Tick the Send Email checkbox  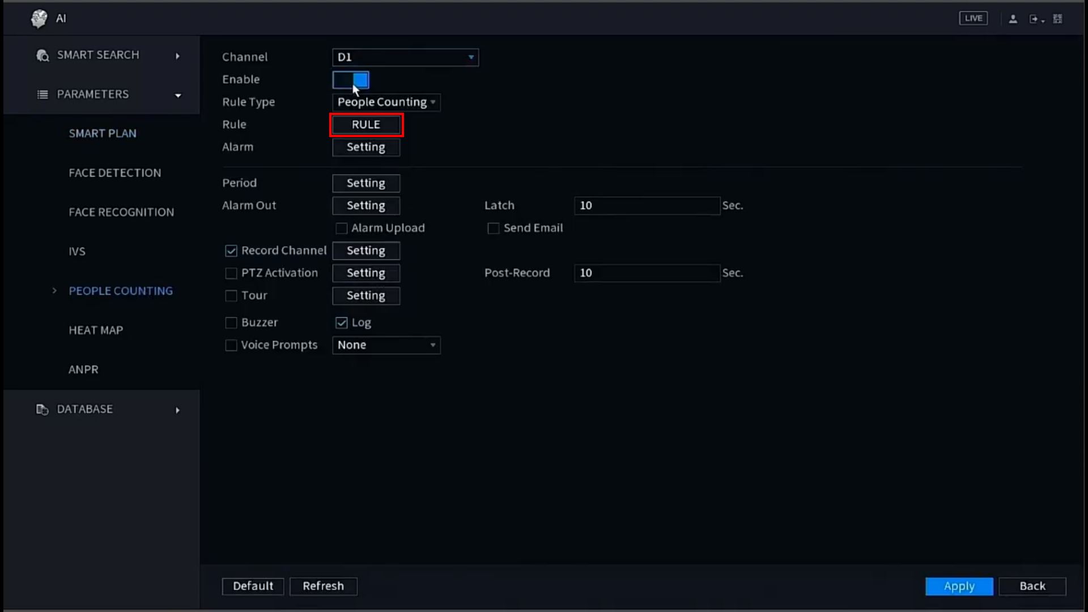[x=493, y=228]
